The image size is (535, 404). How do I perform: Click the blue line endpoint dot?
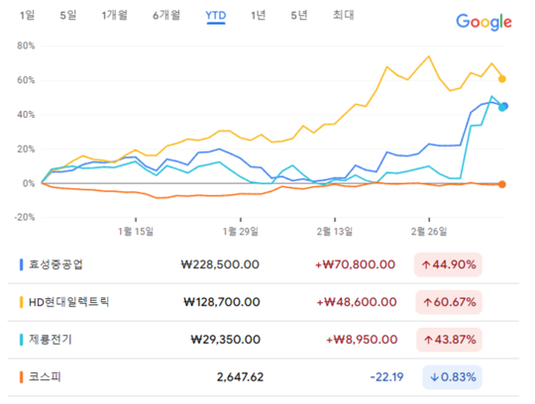(x=504, y=106)
